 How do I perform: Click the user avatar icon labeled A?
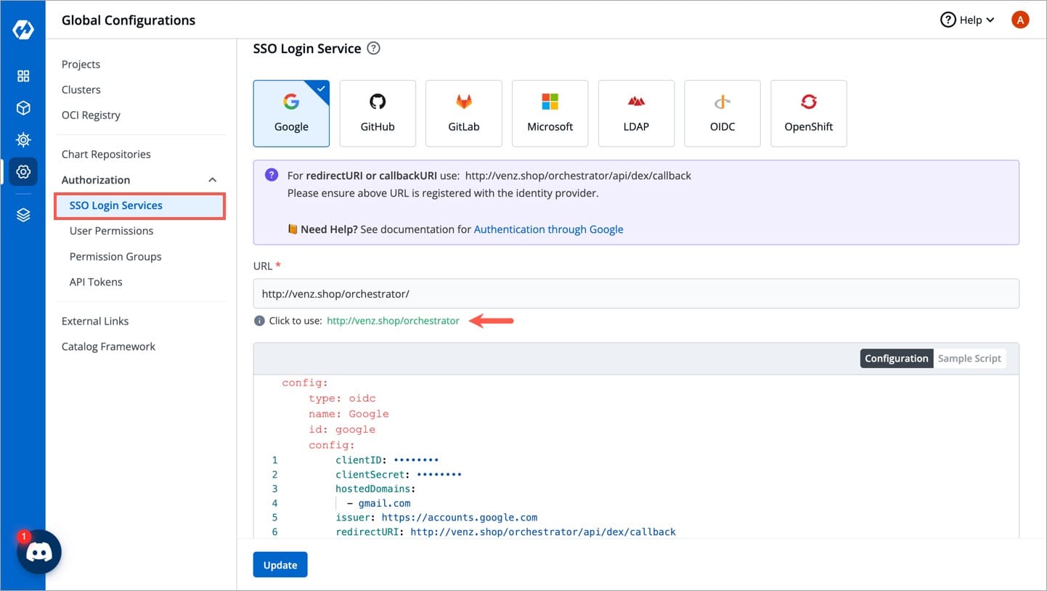click(1020, 20)
